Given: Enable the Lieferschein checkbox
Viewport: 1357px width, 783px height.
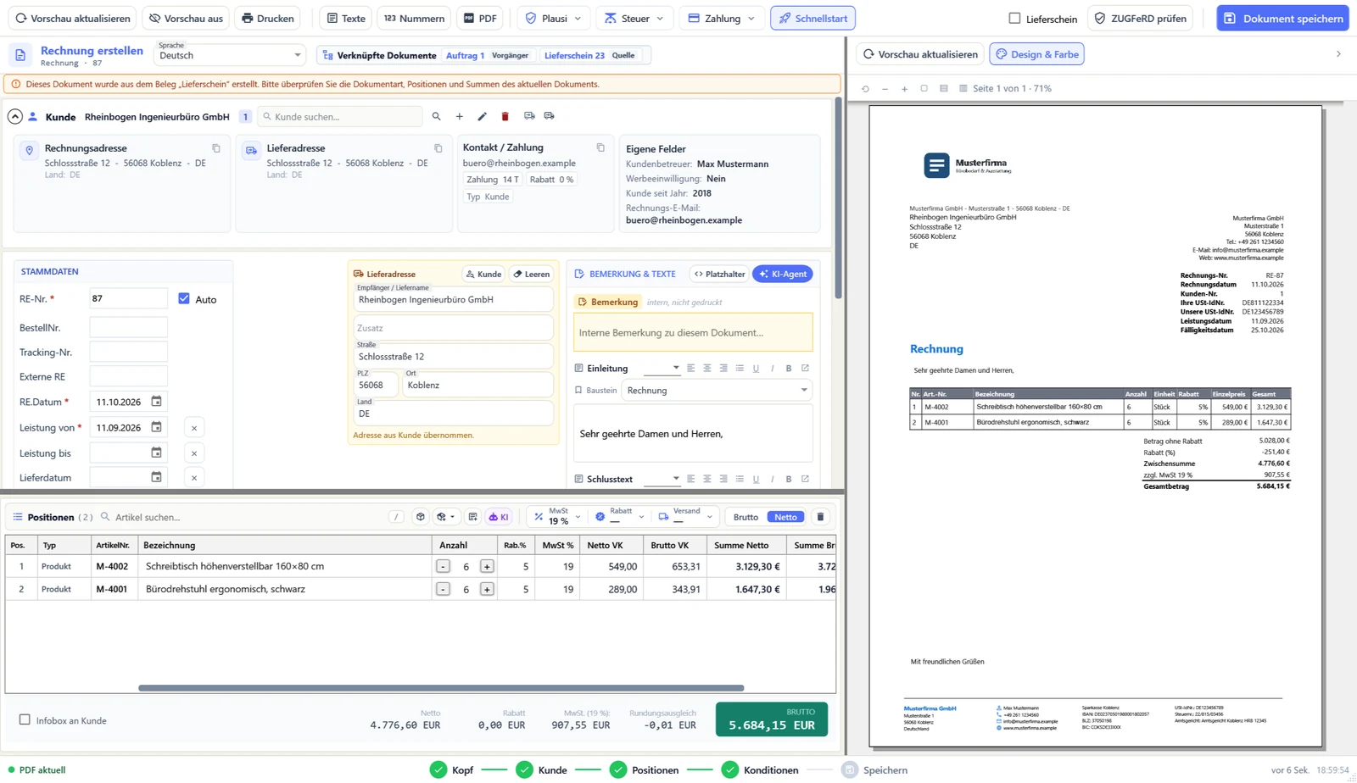Looking at the screenshot, I should click(x=1014, y=18).
